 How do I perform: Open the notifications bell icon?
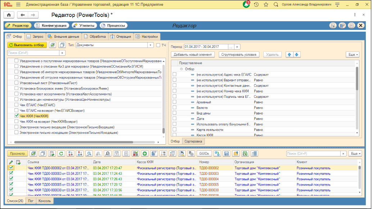point(246,5)
